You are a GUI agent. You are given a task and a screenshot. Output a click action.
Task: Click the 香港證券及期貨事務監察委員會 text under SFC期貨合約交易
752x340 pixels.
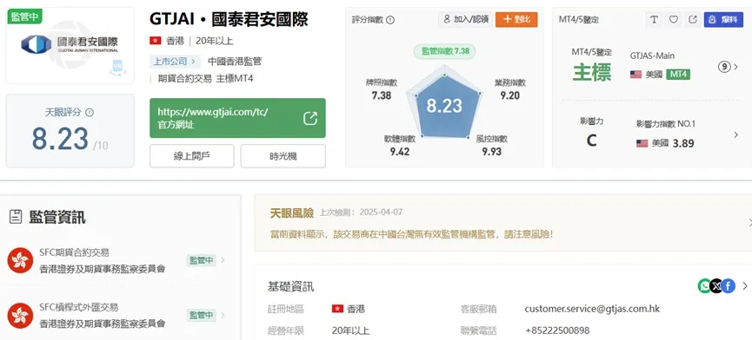pyautogui.click(x=103, y=269)
